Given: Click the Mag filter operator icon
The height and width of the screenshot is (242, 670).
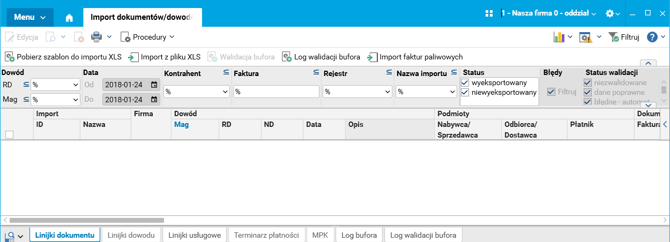Looking at the screenshot, I should [x=26, y=99].
